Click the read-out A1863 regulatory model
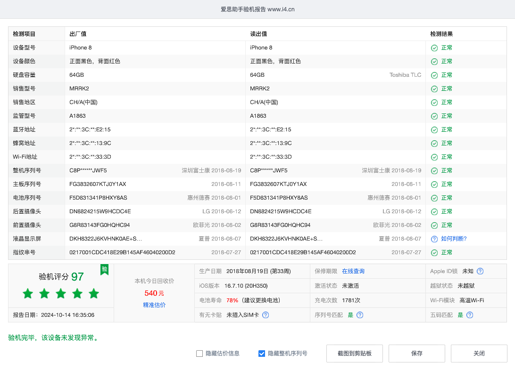515x370 pixels. click(258, 116)
